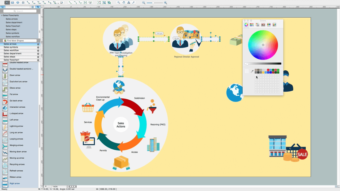Click the Regional Director Approval label
This screenshot has height=191, width=340.
coord(186,57)
